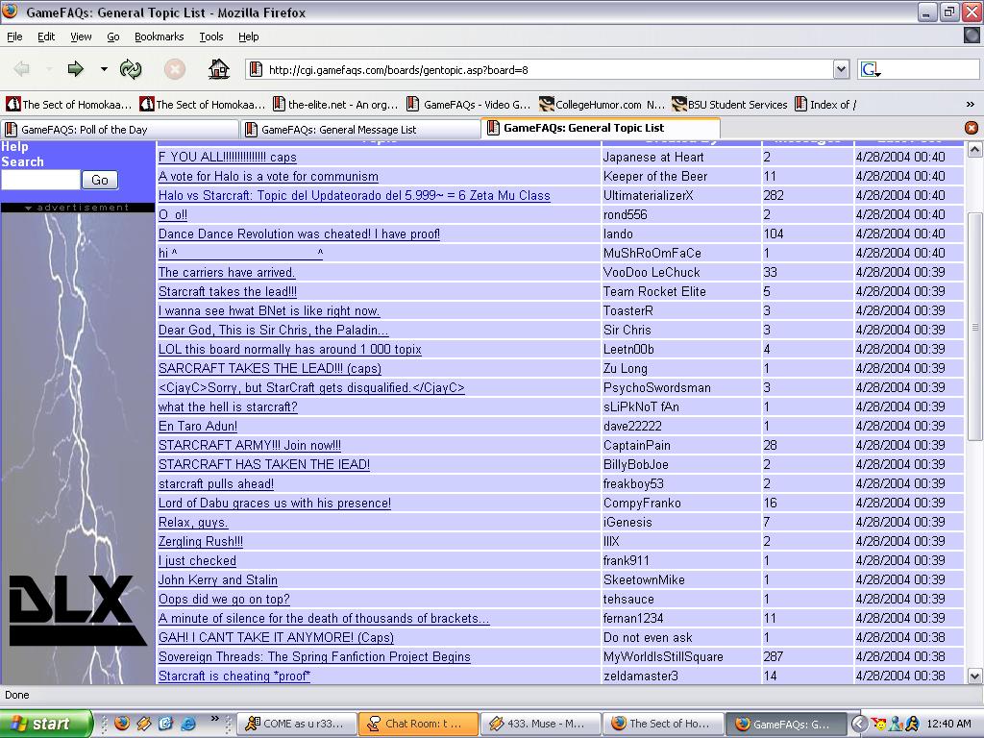Switch to '433. Muse' Winamp taskbar button

540,724
